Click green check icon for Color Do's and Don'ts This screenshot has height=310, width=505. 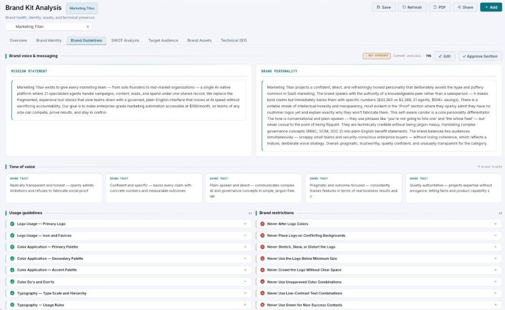point(12,282)
